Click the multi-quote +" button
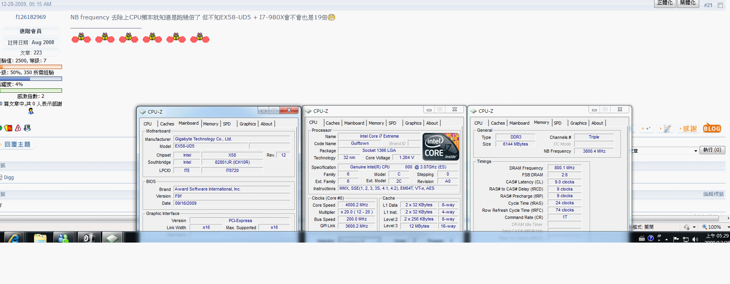The height and width of the screenshot is (284, 730). pos(647,129)
